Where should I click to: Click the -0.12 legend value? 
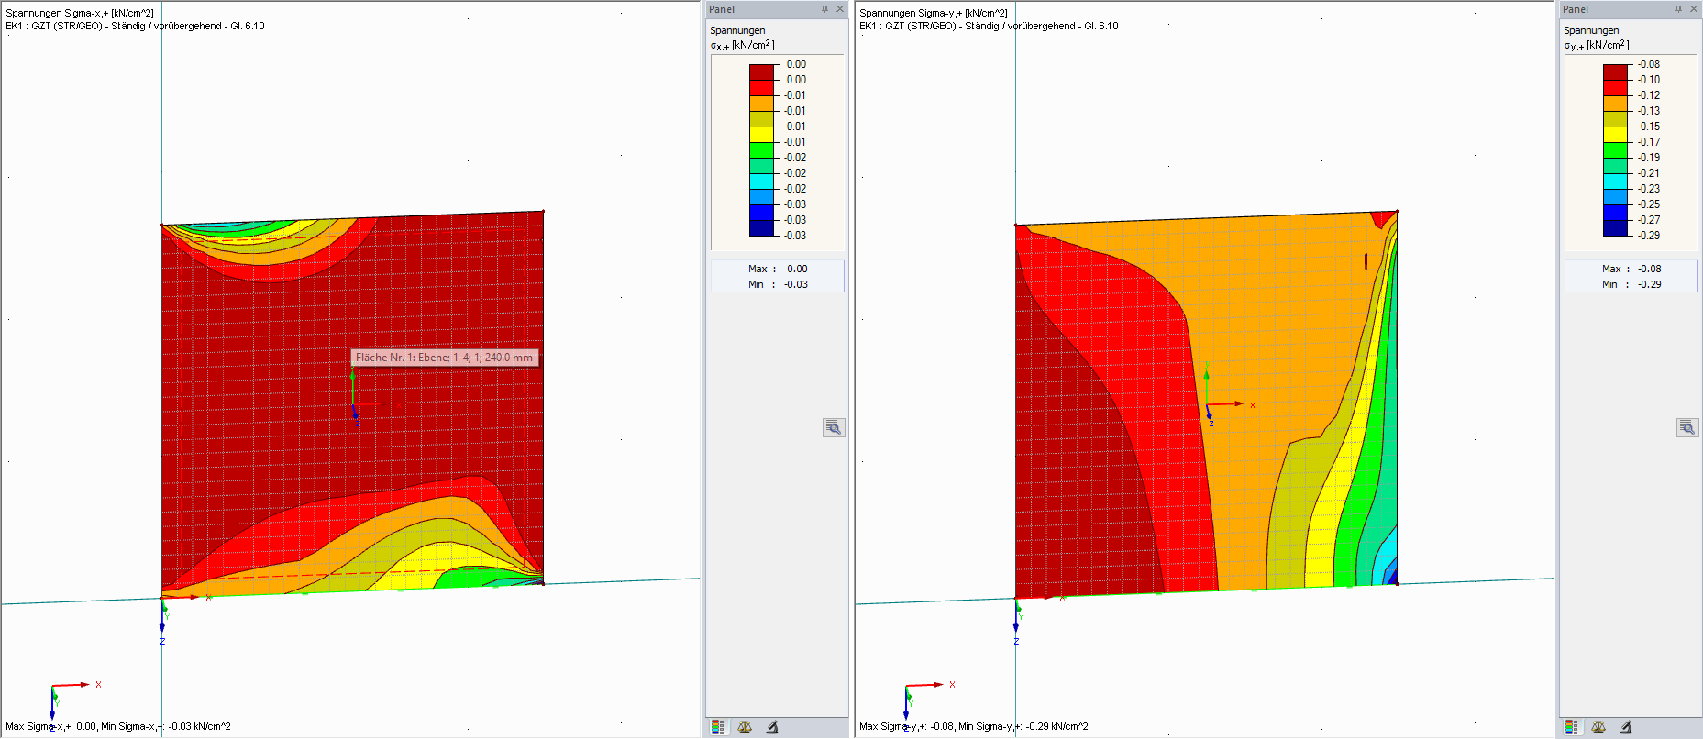1649,95
